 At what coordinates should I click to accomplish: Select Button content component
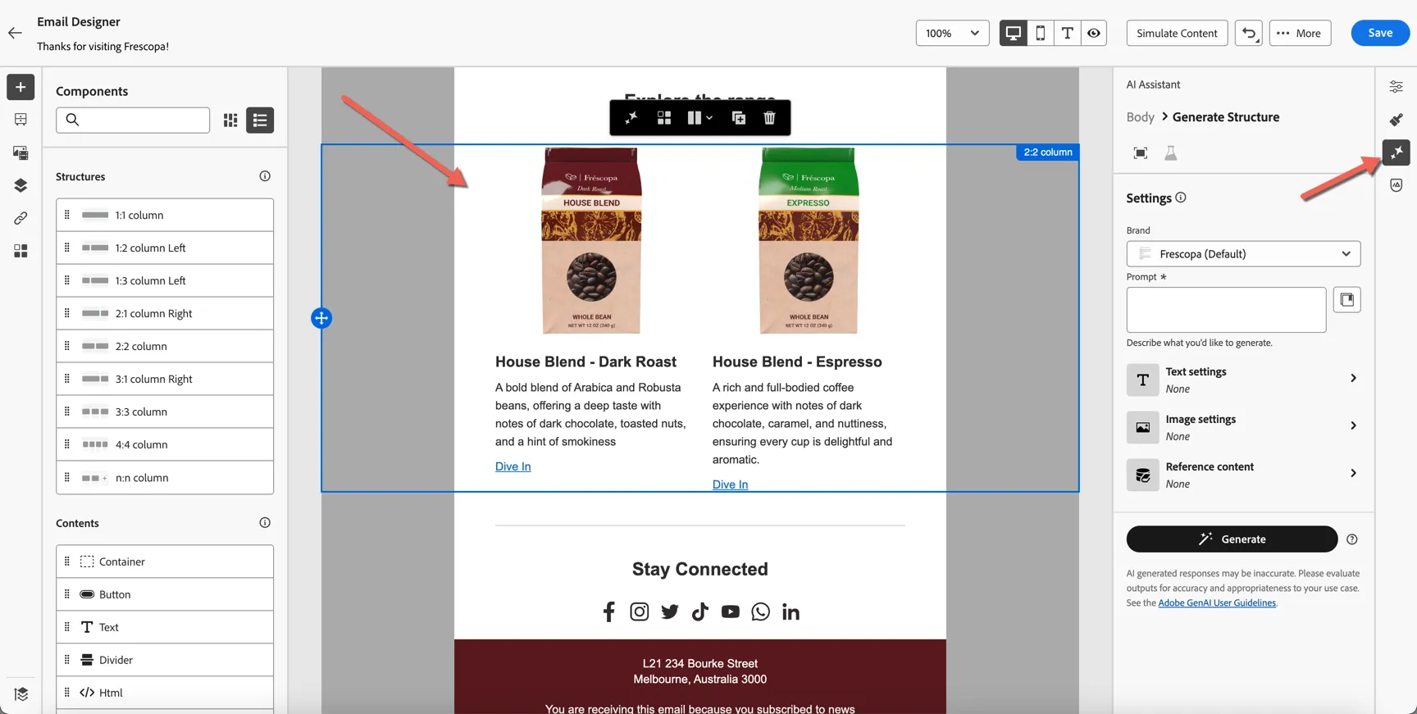(165, 594)
